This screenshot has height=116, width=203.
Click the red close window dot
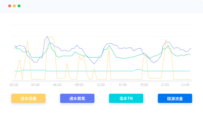(x=10, y=6)
